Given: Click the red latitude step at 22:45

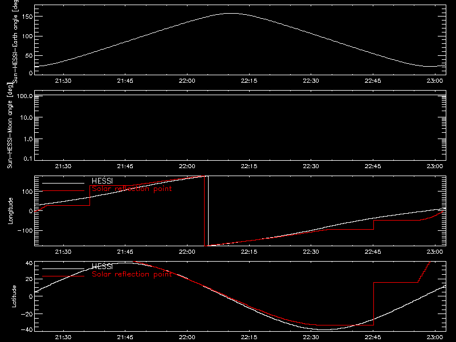Looking at the screenshot, I should (373, 304).
